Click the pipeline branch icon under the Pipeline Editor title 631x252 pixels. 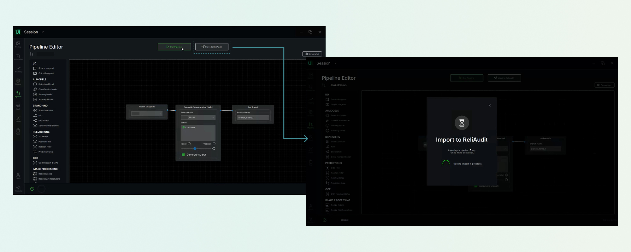coord(31,54)
